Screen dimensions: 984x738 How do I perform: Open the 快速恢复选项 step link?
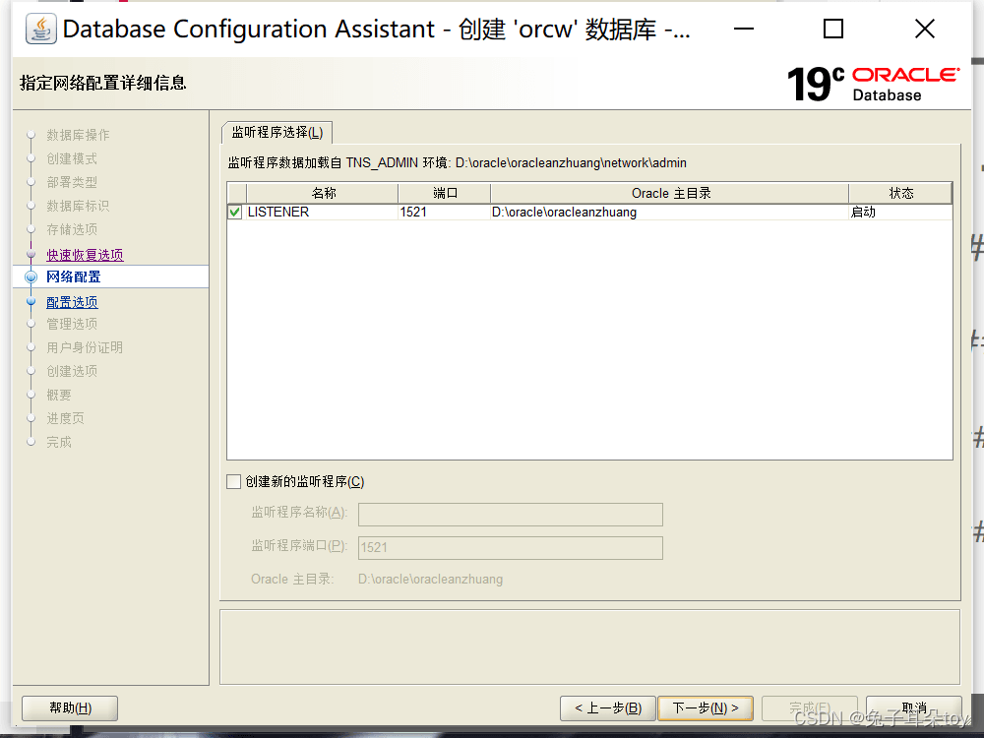[85, 255]
